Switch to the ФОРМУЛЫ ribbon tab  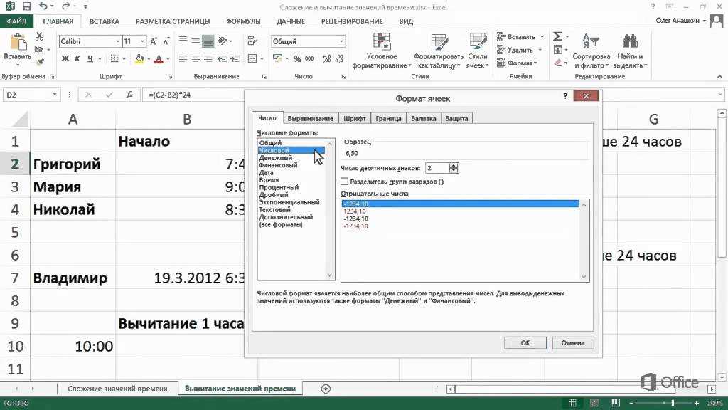tap(243, 21)
